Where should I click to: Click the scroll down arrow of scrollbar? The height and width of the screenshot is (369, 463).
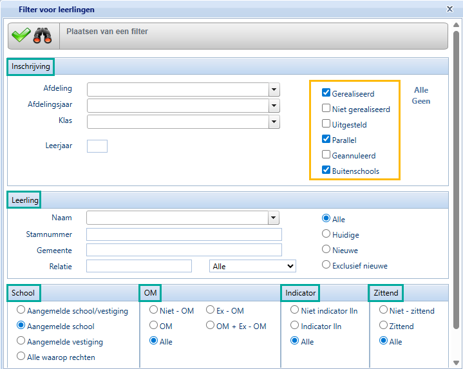pyautogui.click(x=457, y=363)
